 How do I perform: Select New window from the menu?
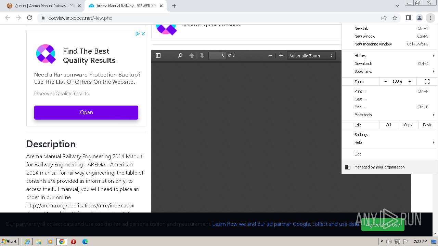390,36
